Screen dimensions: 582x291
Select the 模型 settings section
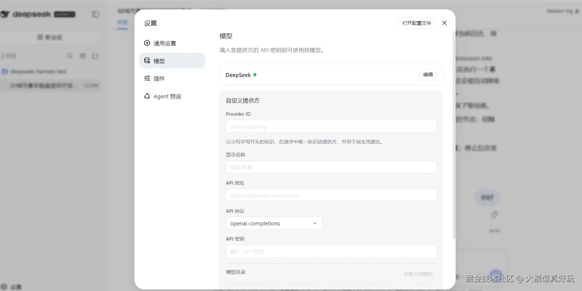172,61
